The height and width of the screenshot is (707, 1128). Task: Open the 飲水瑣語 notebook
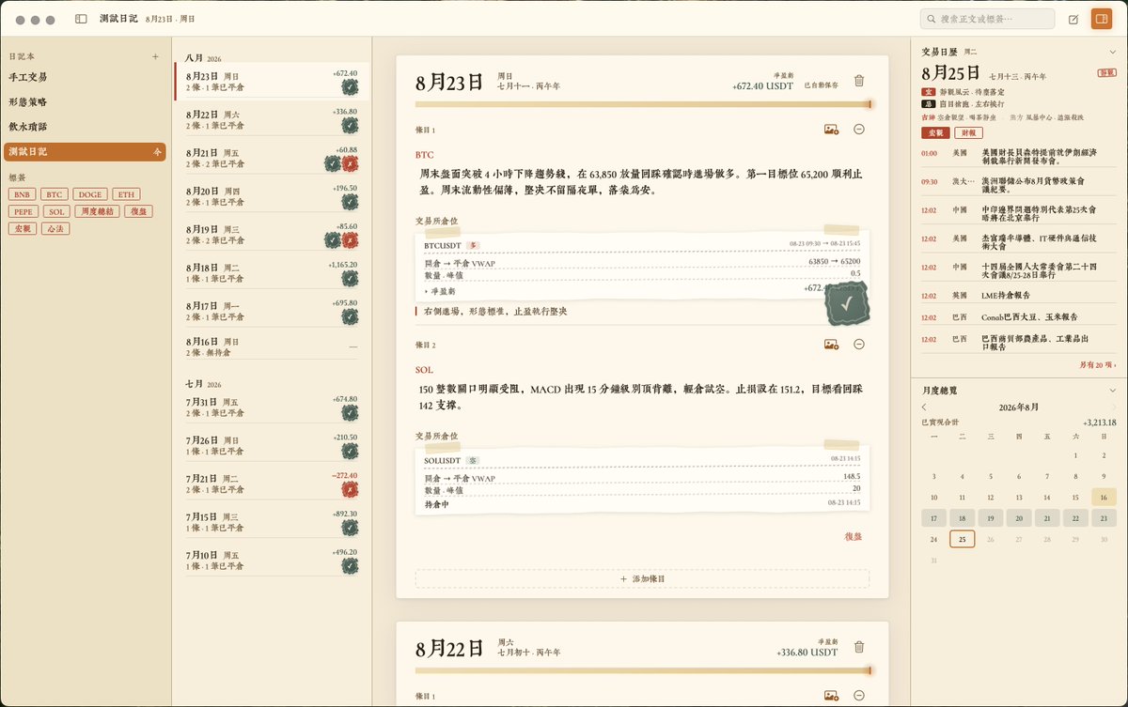pos(85,126)
